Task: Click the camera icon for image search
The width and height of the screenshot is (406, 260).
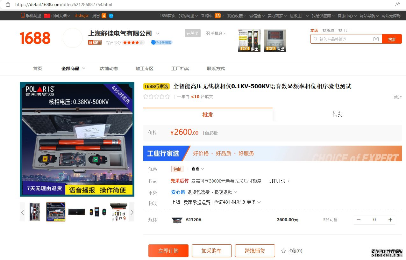Action: click(x=376, y=39)
